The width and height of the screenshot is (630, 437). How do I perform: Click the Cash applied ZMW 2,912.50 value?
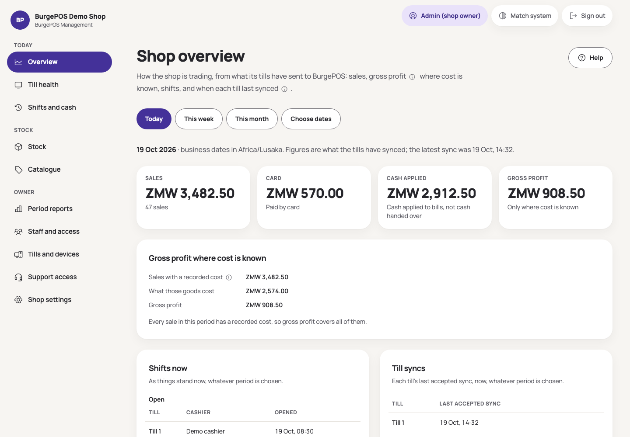point(431,193)
